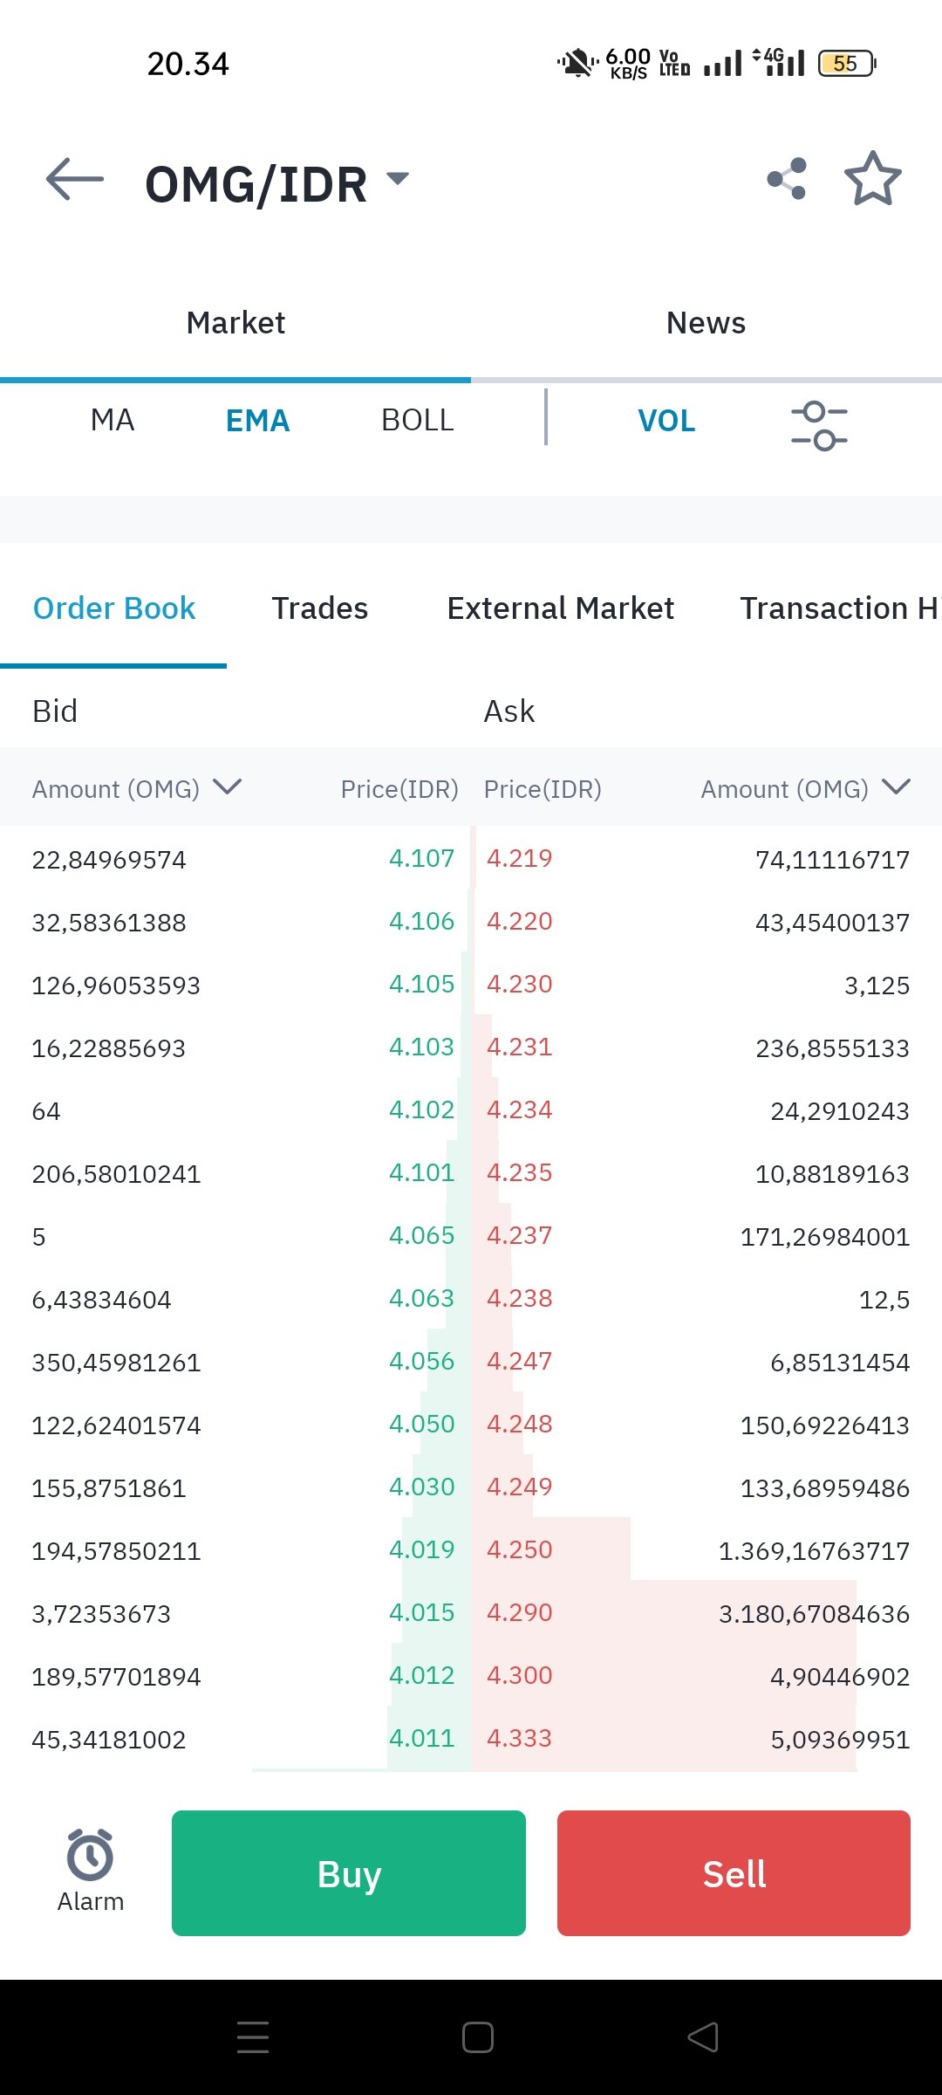This screenshot has width=942, height=2095.
Task: Tap the Android back triangle button
Action: tap(703, 2037)
